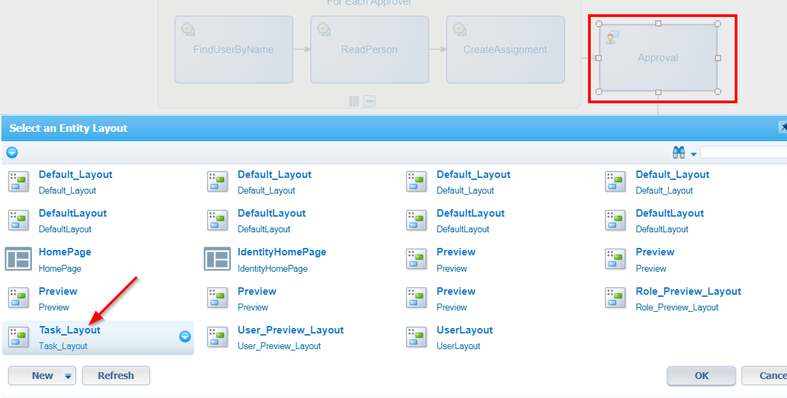Image resolution: width=787 pixels, height=398 pixels.
Task: Click the IdentityHomePage layout icon
Action: pyautogui.click(x=217, y=259)
